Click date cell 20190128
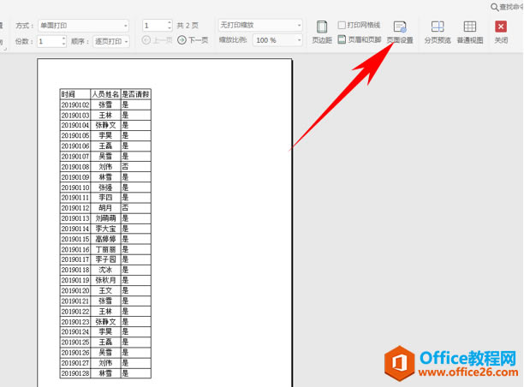Screen dimensions: 524x387 (75, 373)
